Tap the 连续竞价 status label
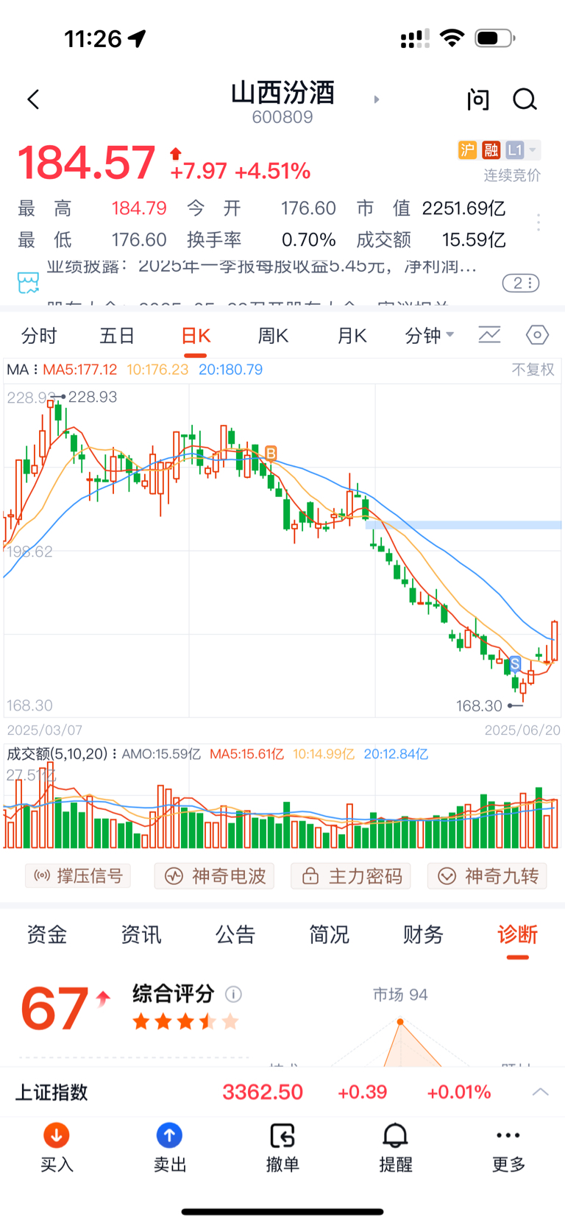Viewport: 565px width, 1226px height. (512, 175)
